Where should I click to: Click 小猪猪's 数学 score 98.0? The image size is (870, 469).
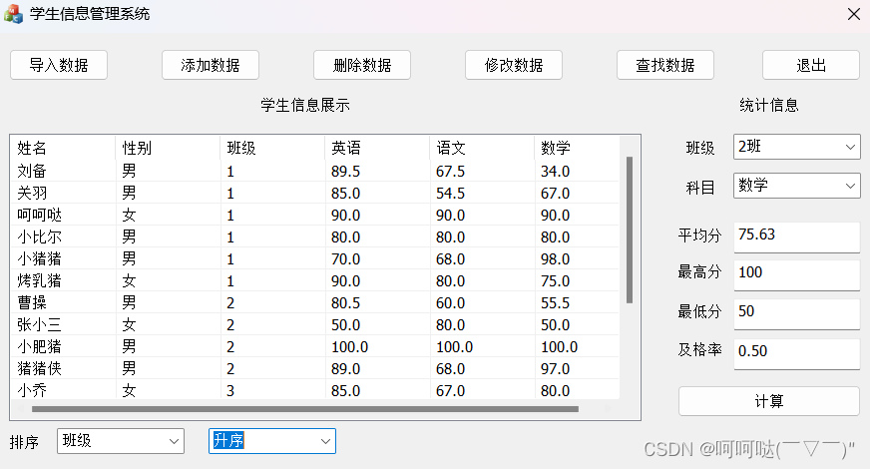(556, 259)
